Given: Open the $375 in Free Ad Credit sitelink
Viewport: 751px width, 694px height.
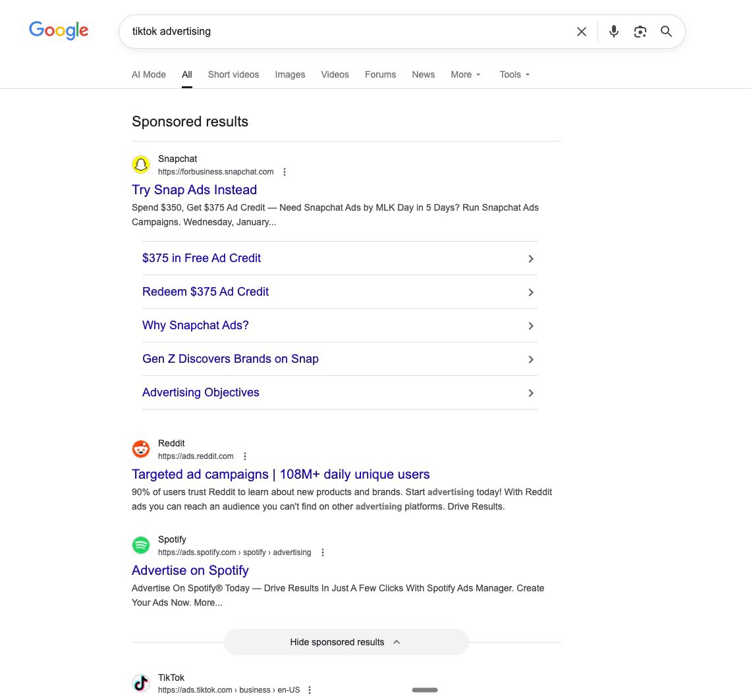Looking at the screenshot, I should [202, 258].
